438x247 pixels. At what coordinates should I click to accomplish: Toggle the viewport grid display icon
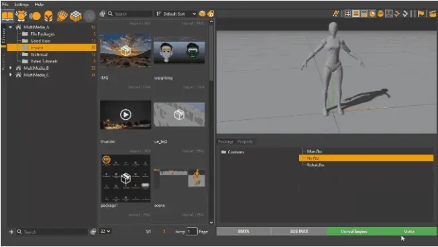[347, 13]
